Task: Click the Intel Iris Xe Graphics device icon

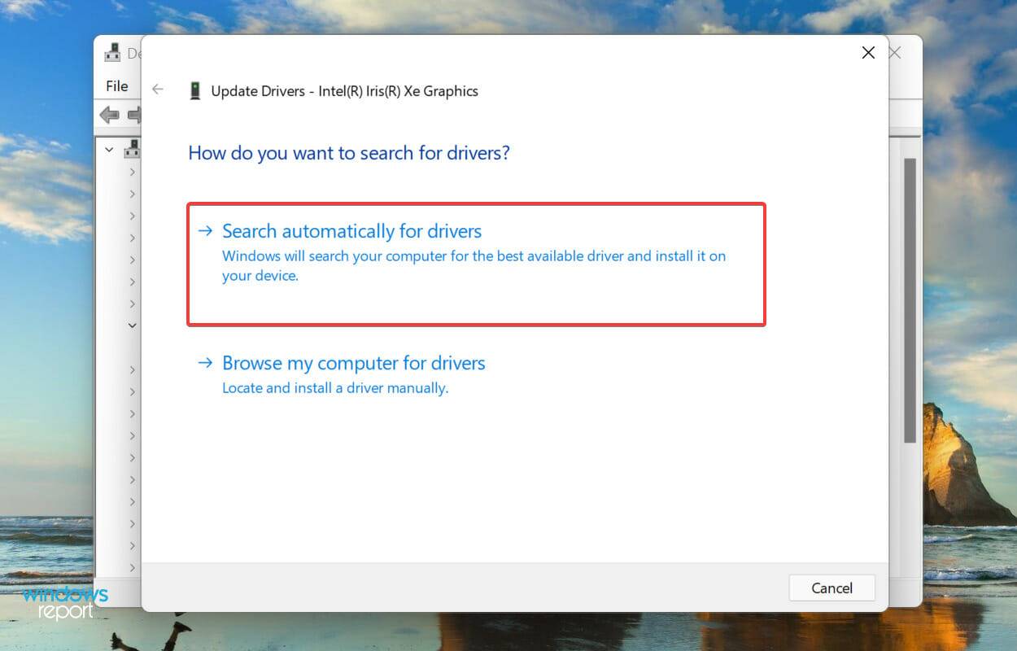Action: pos(194,90)
